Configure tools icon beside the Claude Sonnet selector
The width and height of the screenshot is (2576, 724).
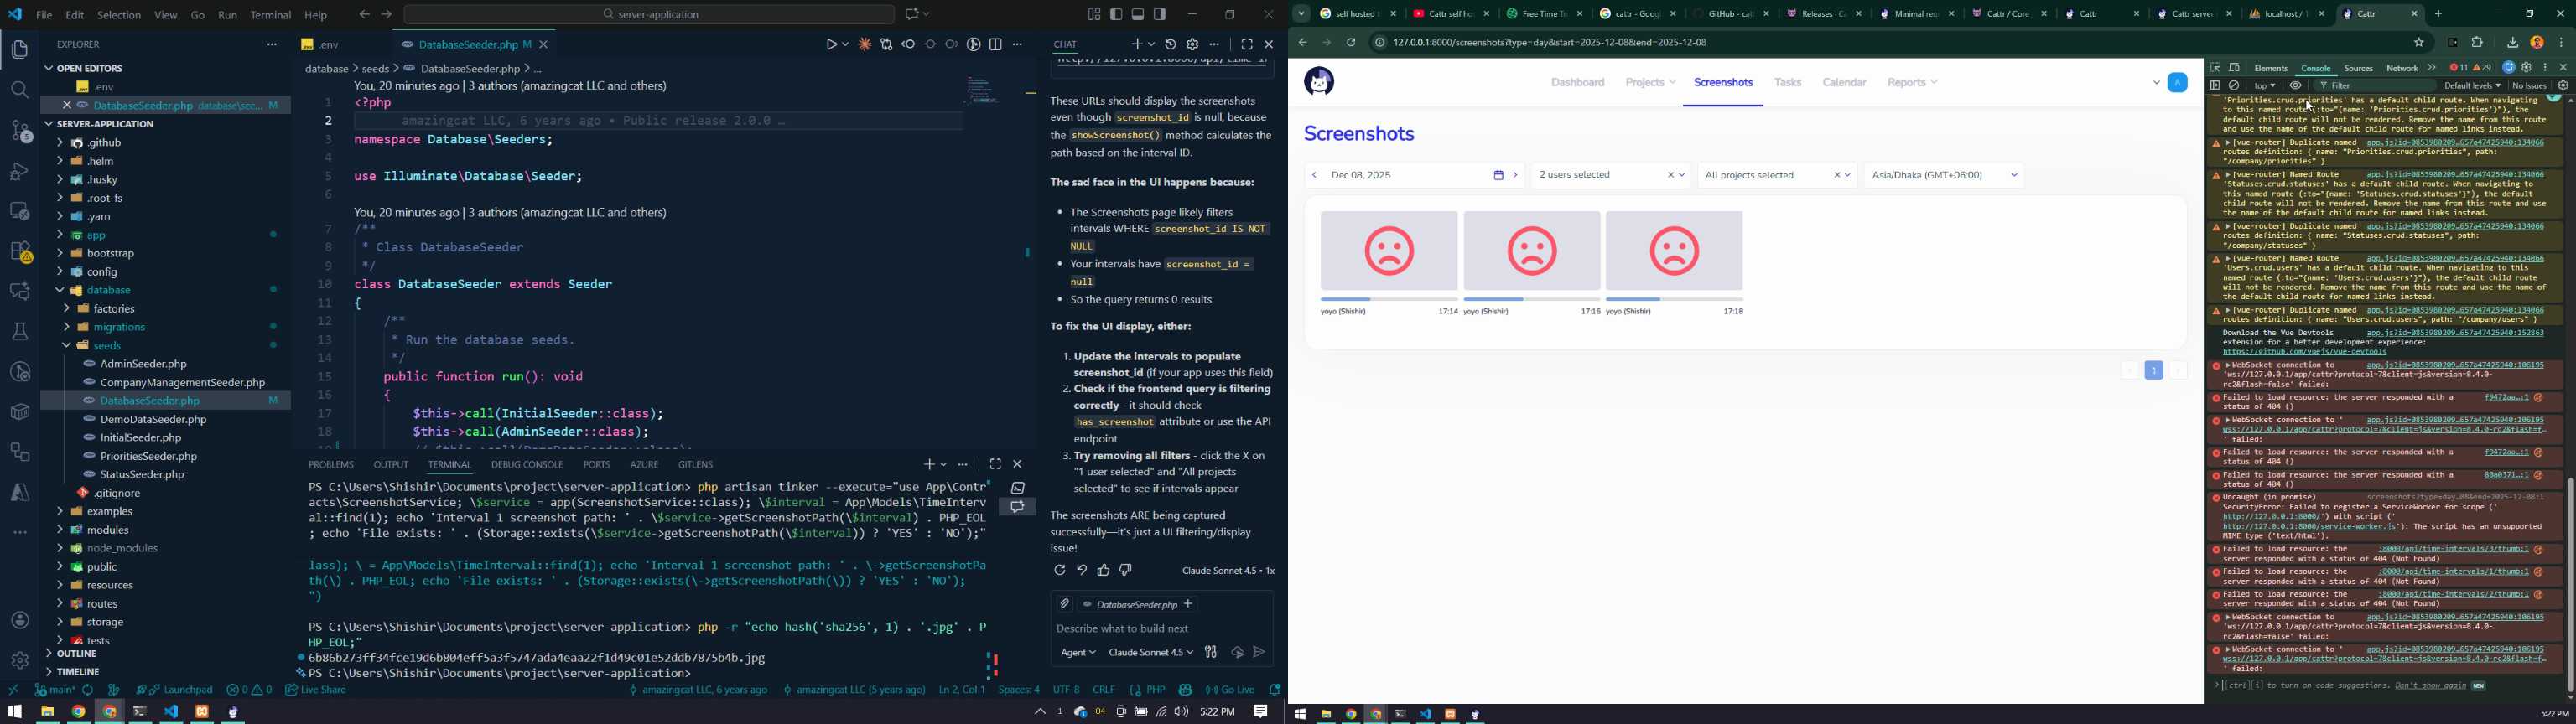1211,652
